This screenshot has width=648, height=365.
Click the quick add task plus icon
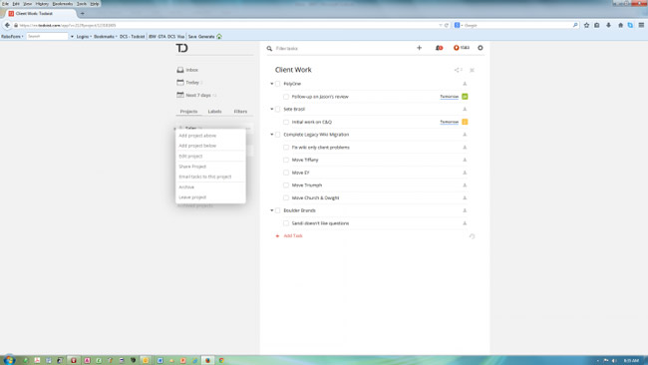(419, 48)
